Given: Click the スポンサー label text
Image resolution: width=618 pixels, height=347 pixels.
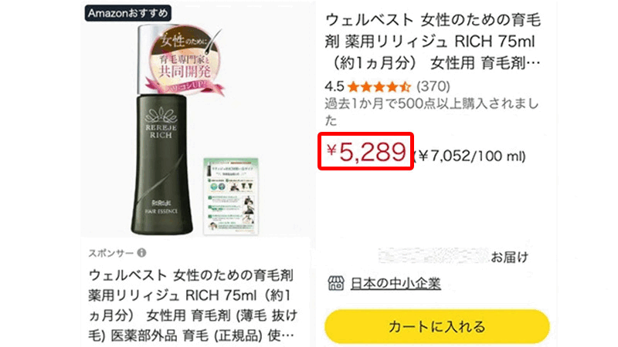Looking at the screenshot, I should [x=111, y=253].
